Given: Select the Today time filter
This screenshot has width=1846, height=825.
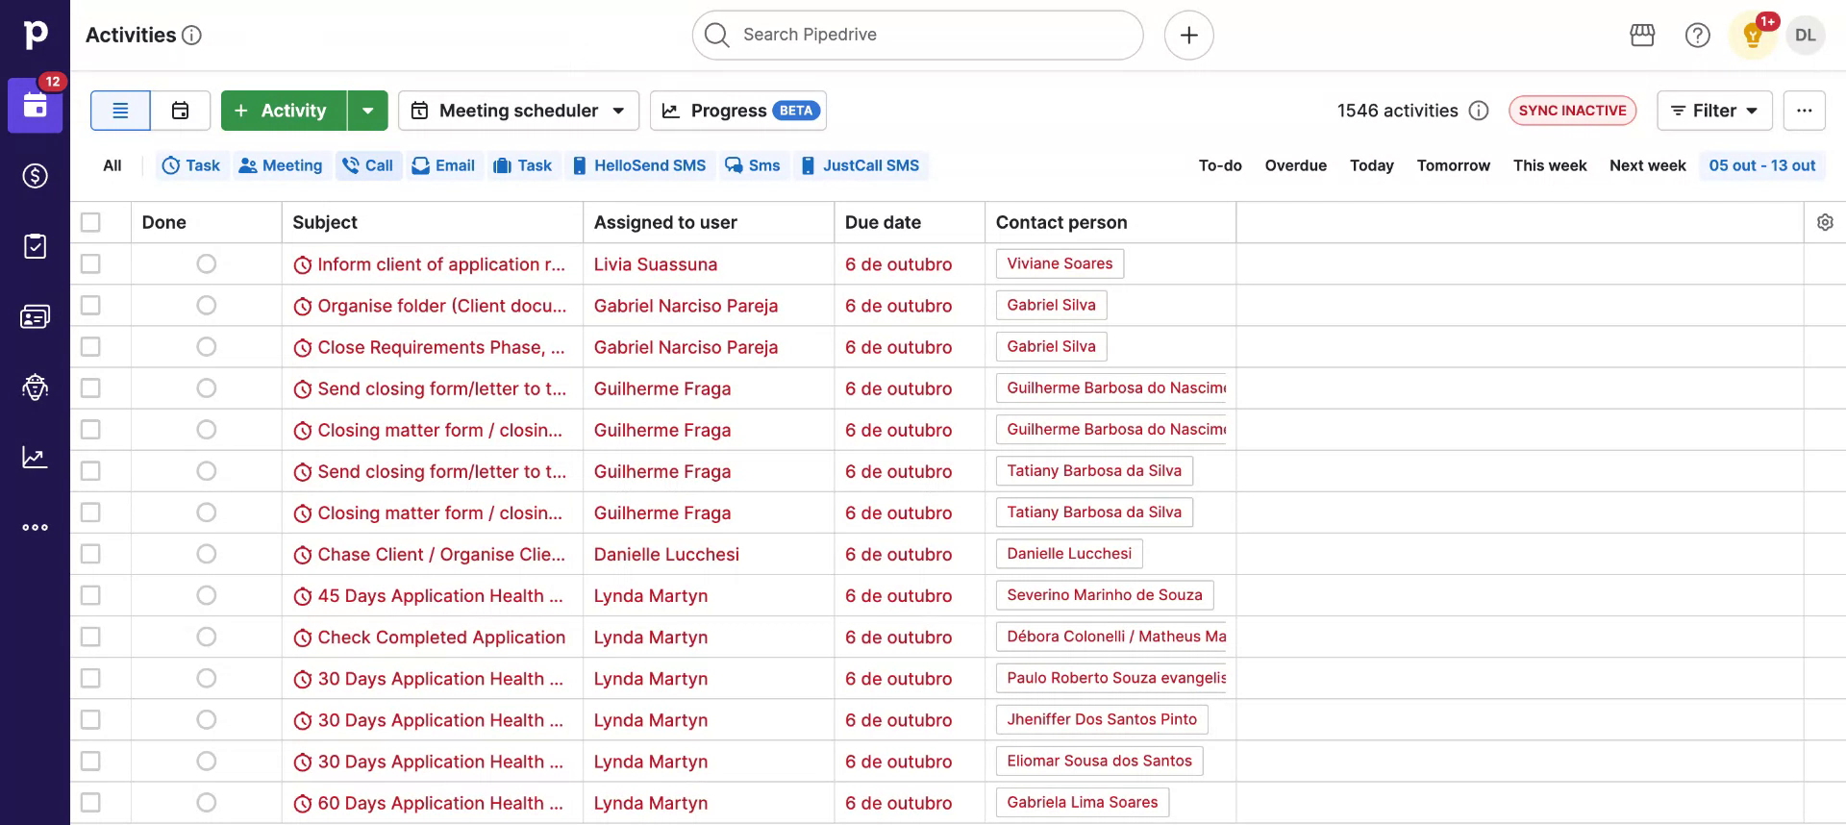Looking at the screenshot, I should click(x=1372, y=165).
